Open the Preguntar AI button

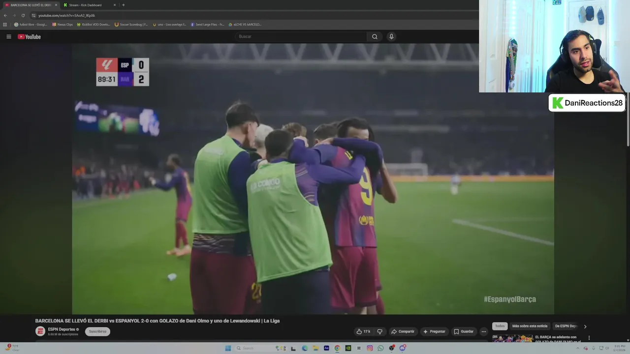[x=434, y=331]
